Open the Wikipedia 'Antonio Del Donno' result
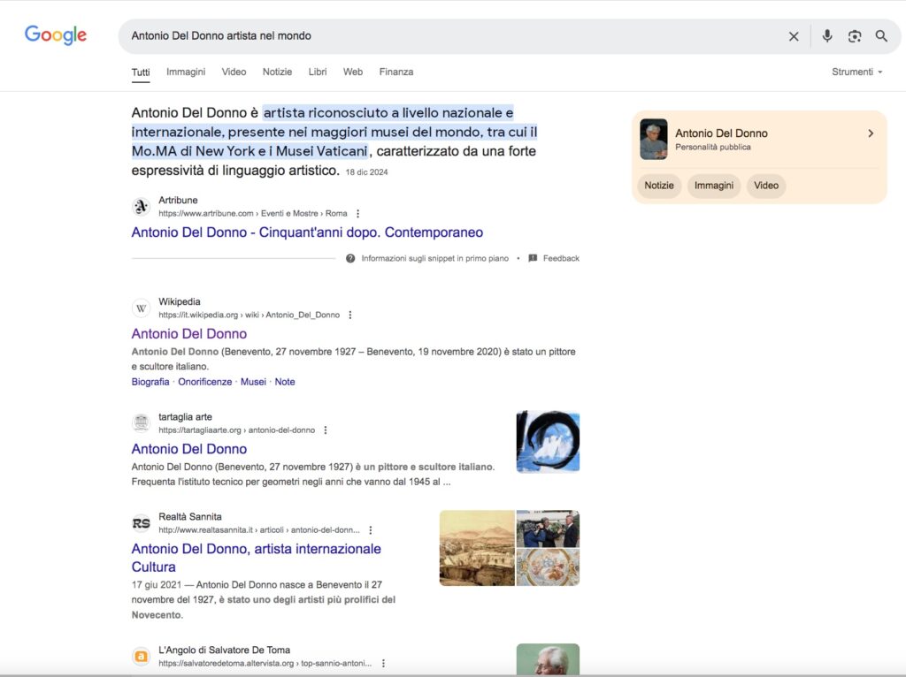 click(189, 333)
